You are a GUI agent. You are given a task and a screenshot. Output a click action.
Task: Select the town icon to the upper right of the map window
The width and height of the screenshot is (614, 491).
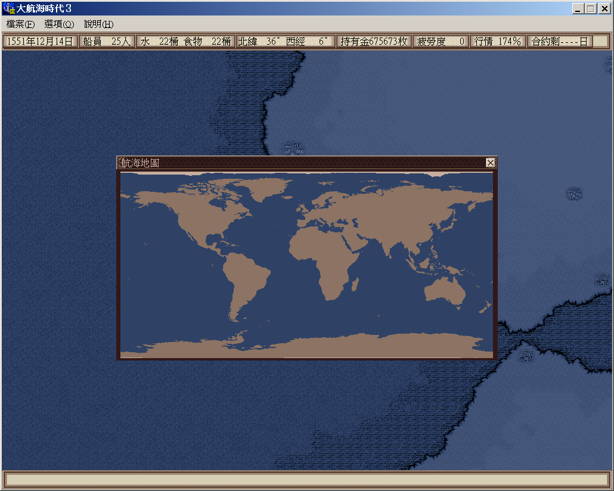574,194
